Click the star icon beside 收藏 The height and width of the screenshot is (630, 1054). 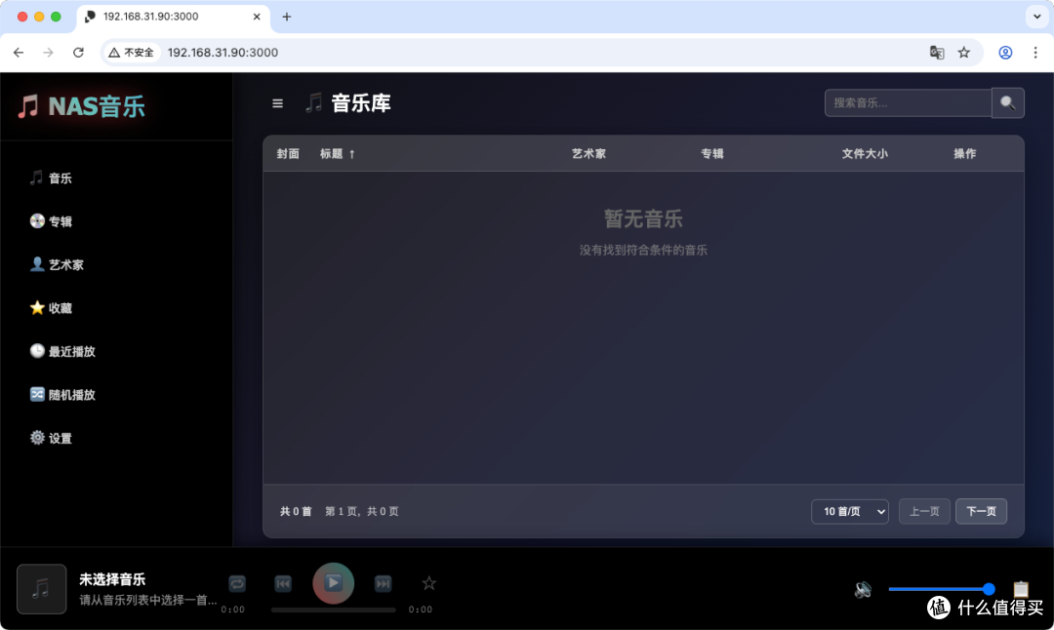coord(37,307)
